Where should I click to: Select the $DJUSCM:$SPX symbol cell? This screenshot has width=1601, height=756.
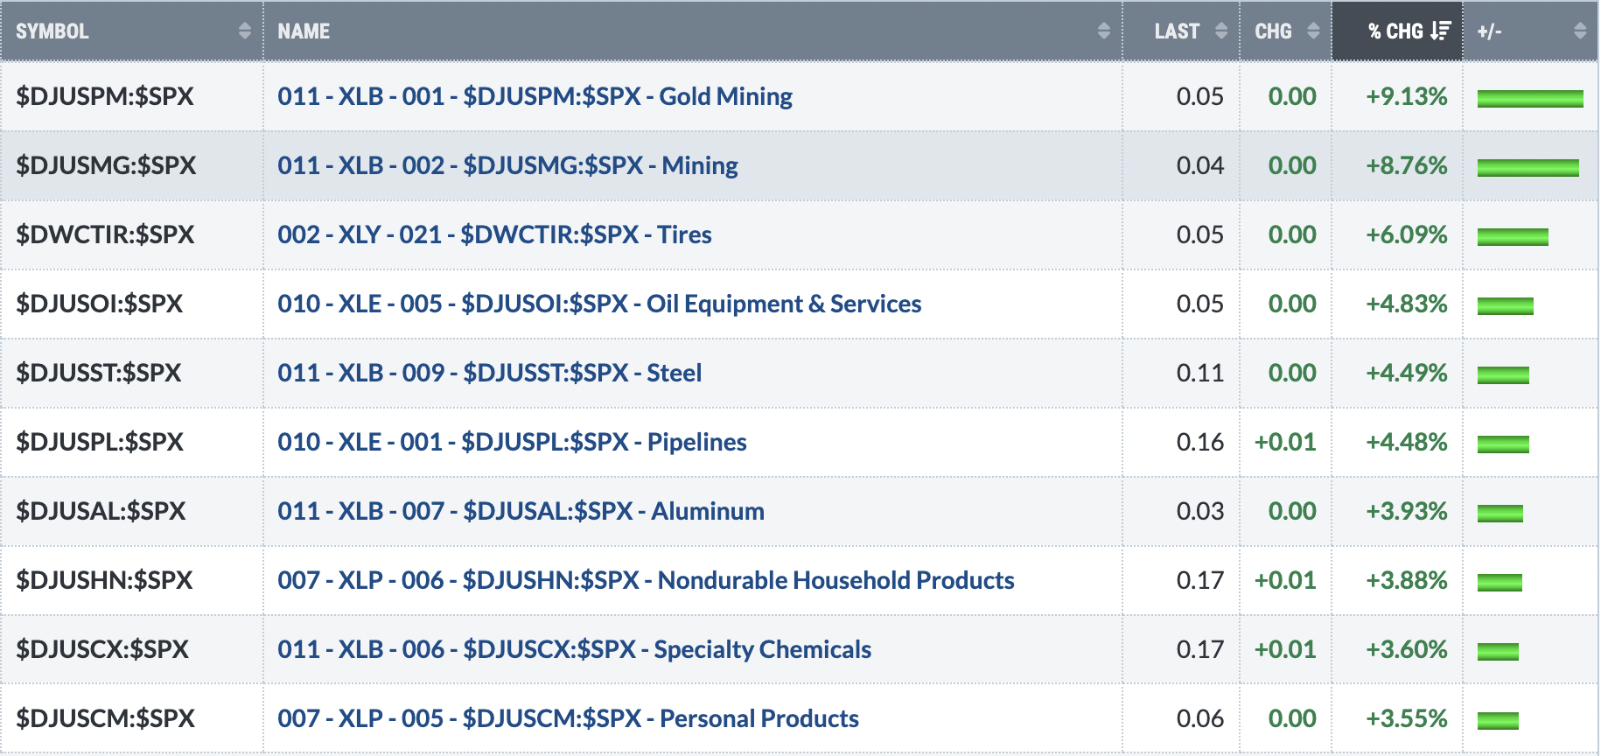pyautogui.click(x=132, y=718)
